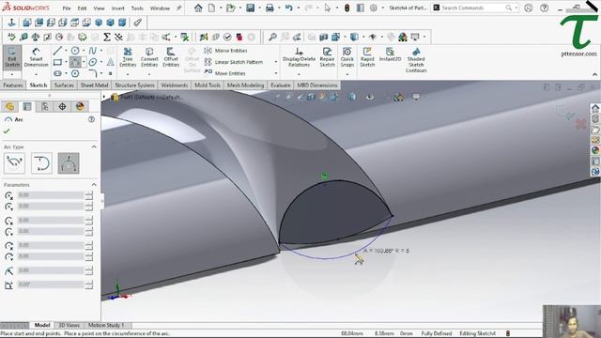
Task: Select the Spline sketch tool
Action: tap(92, 51)
